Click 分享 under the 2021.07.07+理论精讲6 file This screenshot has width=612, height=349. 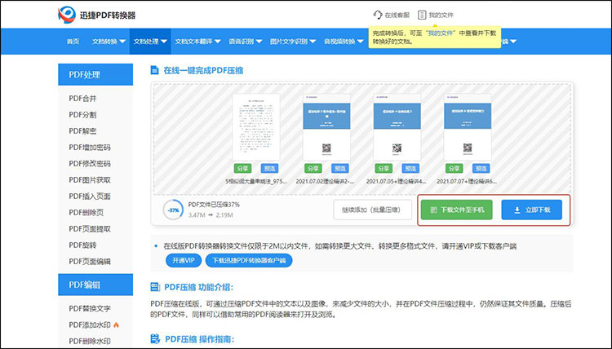(x=454, y=169)
